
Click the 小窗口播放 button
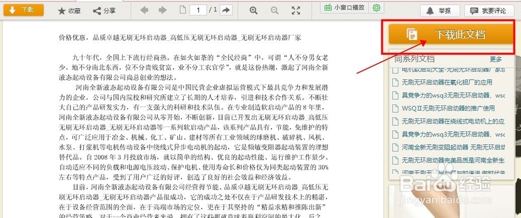[344, 7]
